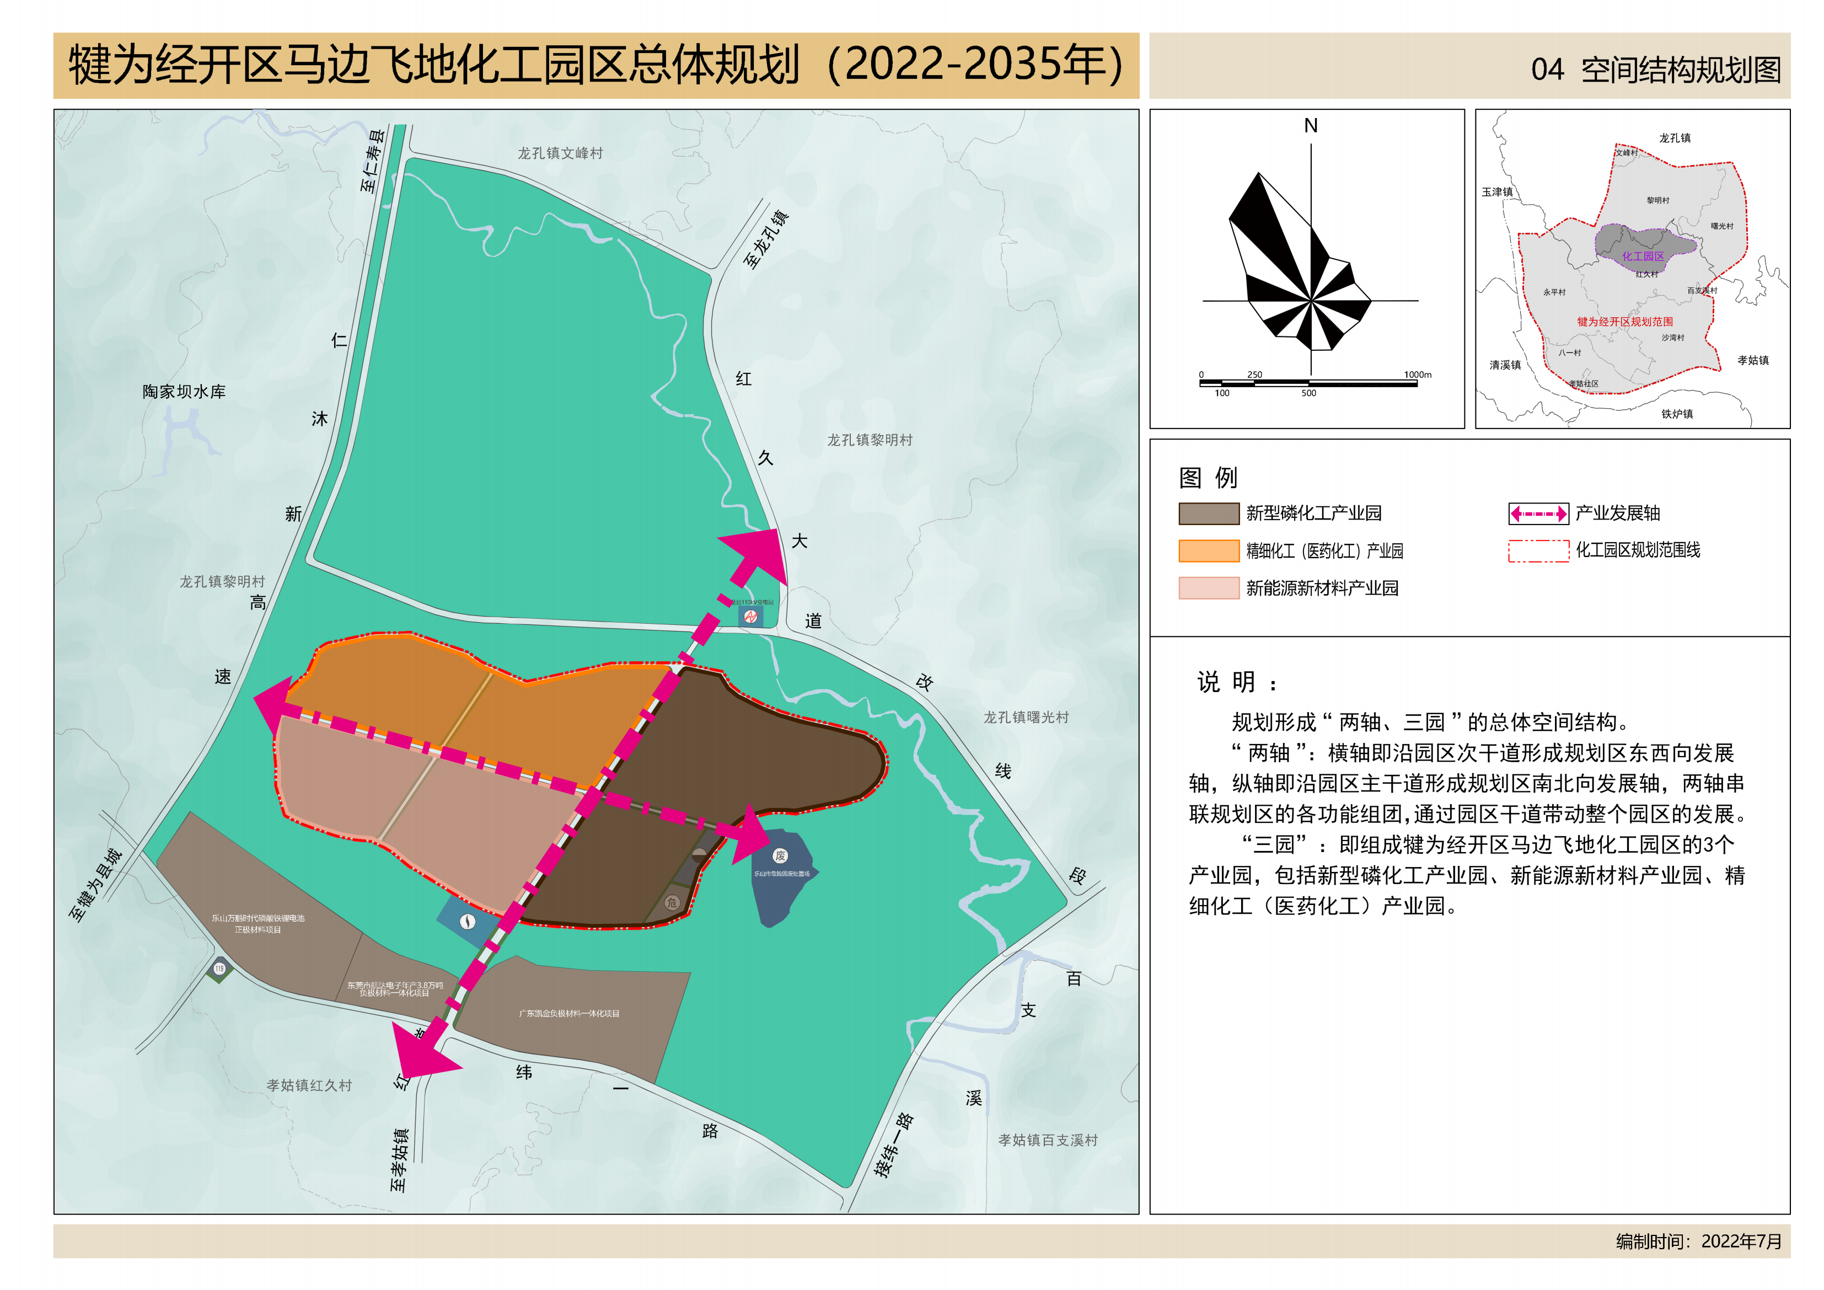Click the white circle icon on blue parcel

pyautogui.click(x=468, y=921)
